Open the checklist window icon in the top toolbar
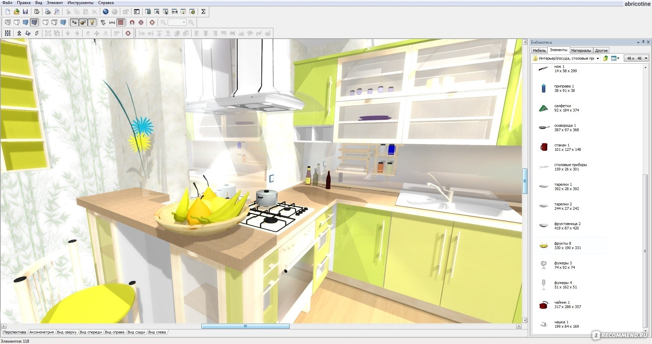652x344 pixels. pyautogui.click(x=137, y=12)
